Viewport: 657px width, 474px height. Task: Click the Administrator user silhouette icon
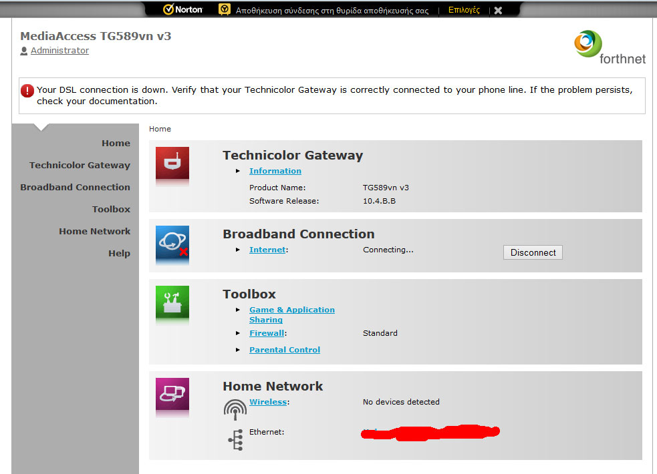pyautogui.click(x=24, y=51)
